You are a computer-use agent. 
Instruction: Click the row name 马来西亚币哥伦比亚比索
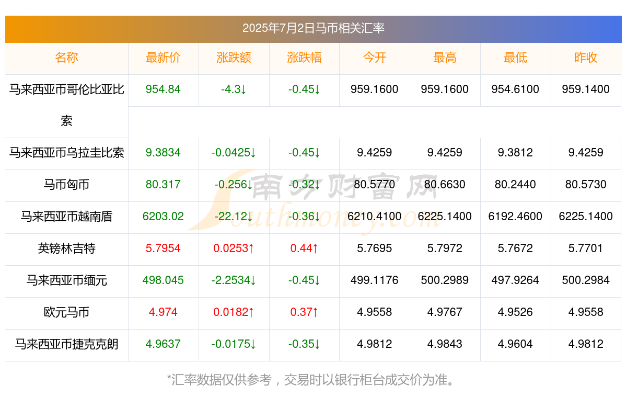66,105
